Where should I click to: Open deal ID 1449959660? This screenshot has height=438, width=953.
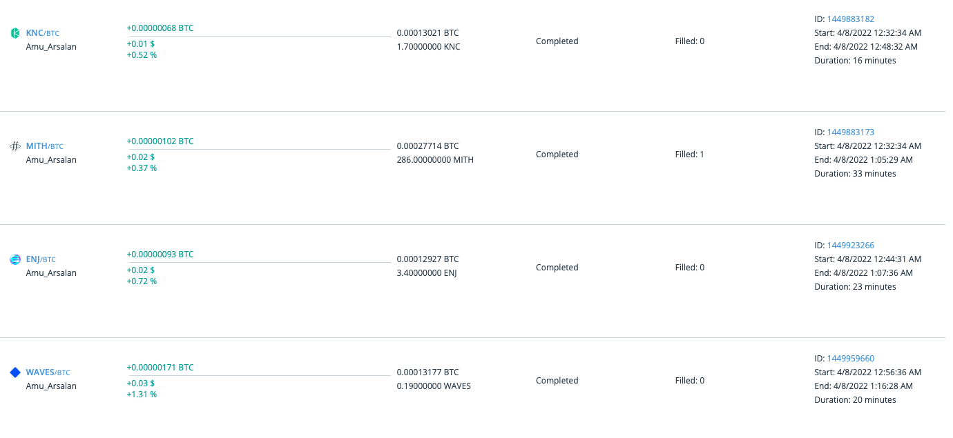[x=851, y=359]
